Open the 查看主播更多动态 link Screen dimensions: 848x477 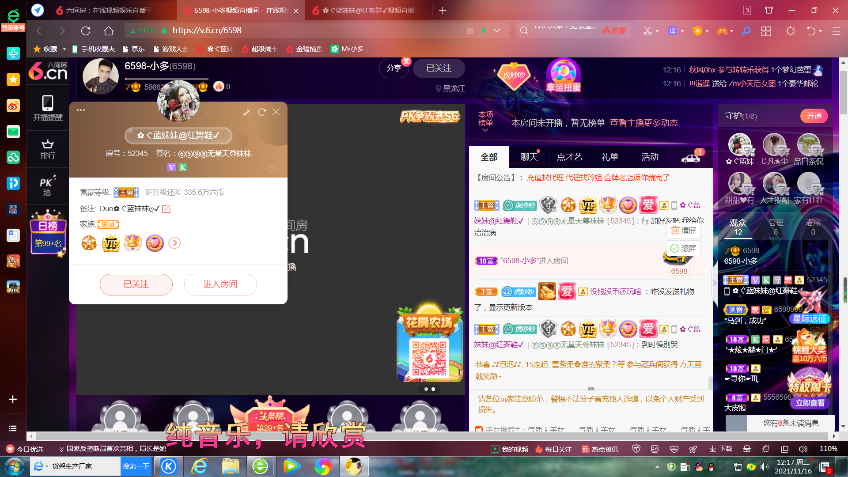tap(644, 123)
